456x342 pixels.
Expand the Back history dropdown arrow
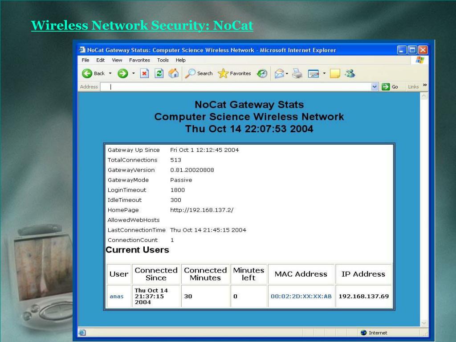pos(110,73)
